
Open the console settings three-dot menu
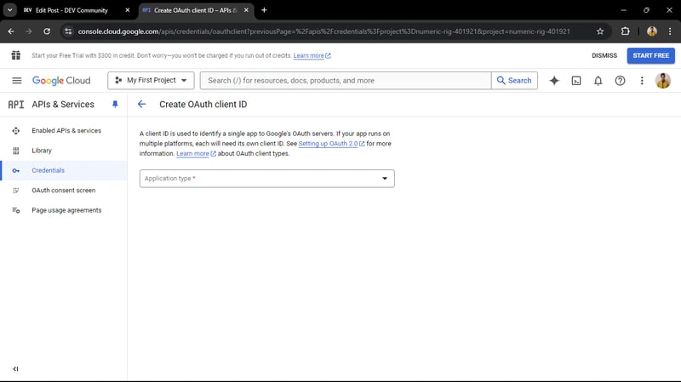point(642,80)
